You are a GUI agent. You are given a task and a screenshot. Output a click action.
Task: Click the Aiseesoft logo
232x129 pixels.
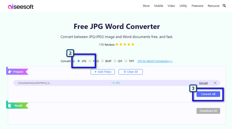tap(21, 6)
